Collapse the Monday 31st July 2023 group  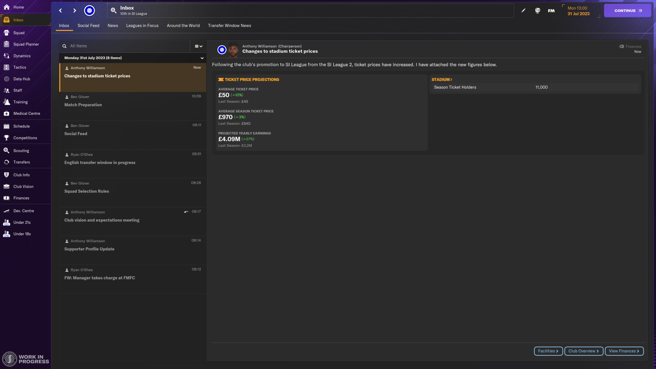[x=201, y=58]
